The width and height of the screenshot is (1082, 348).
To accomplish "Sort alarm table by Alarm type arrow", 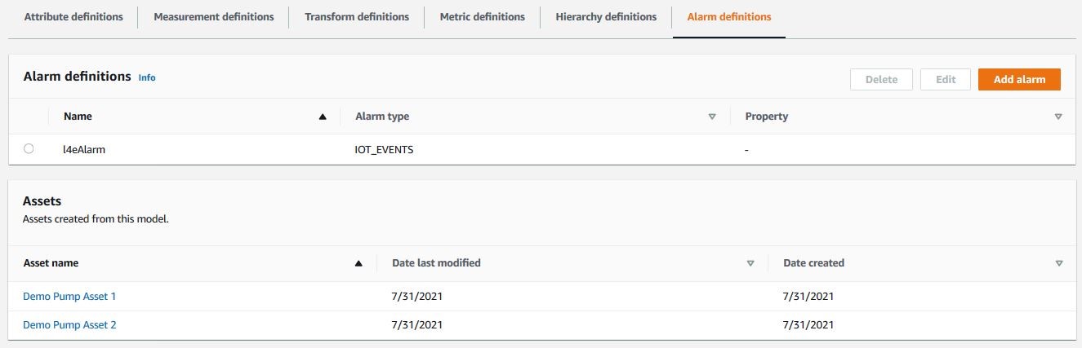I will [x=712, y=117].
